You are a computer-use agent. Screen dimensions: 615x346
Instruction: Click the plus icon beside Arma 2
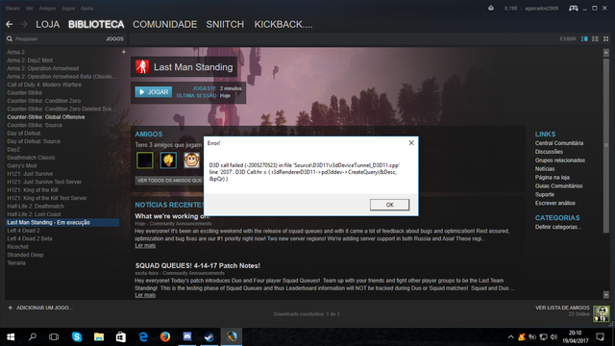[124, 52]
